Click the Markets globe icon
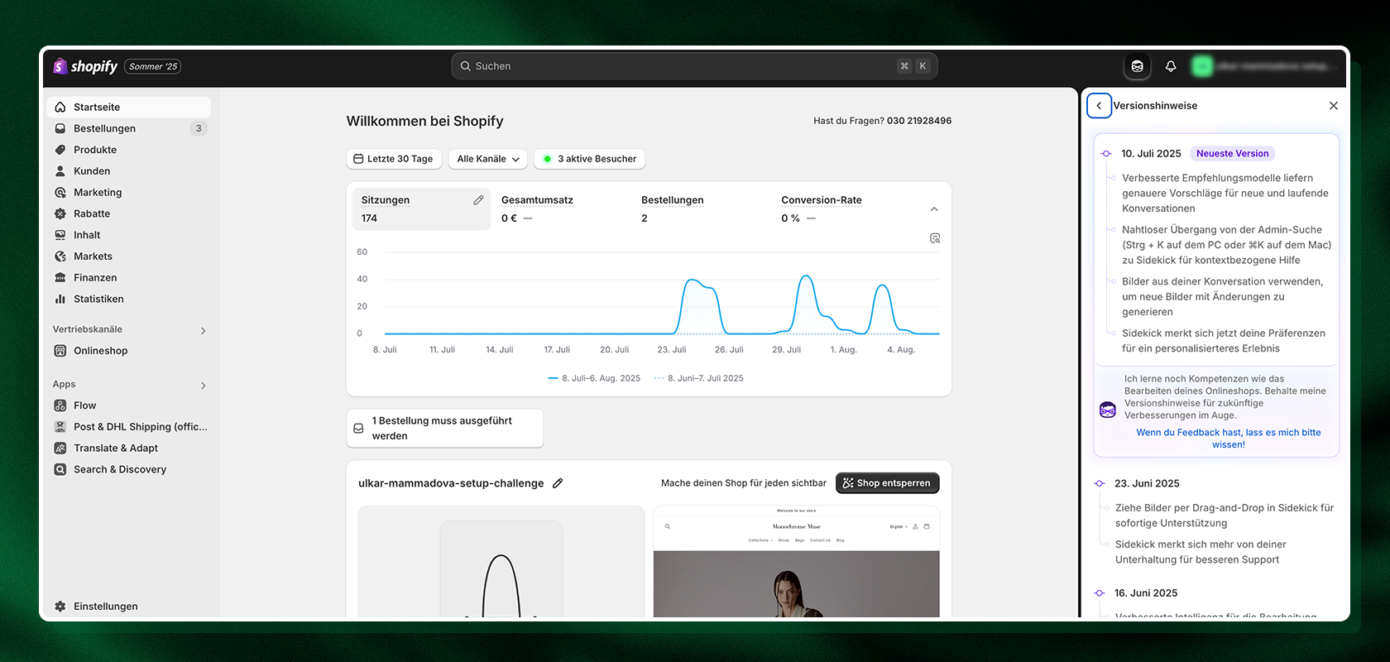 60,257
